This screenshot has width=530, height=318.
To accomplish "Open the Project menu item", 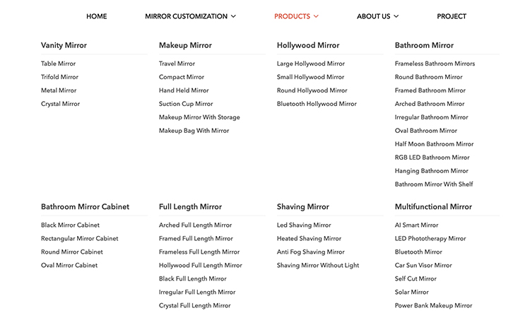I will 452,16.
